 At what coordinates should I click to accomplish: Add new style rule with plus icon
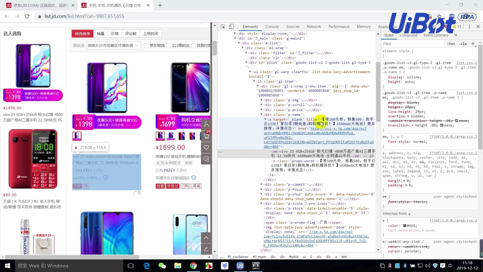[473, 44]
